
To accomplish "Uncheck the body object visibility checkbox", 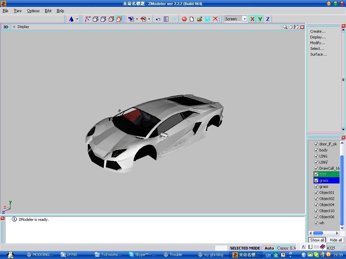I will coord(316,150).
